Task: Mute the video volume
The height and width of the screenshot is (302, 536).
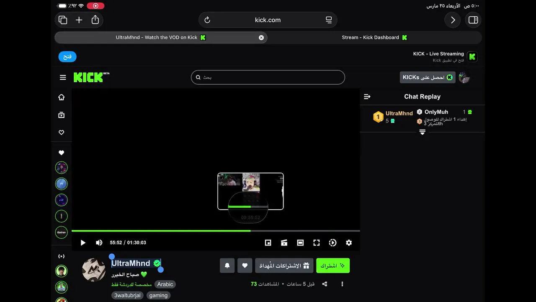Action: coord(99,242)
